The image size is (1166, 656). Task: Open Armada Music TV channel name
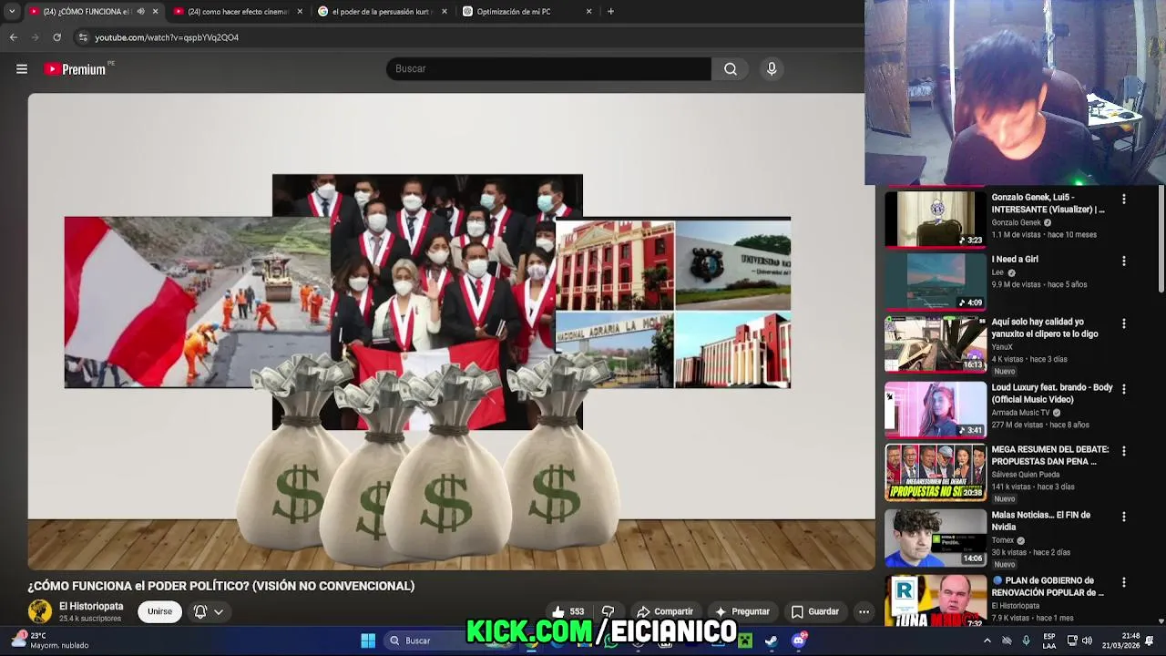tap(1020, 413)
